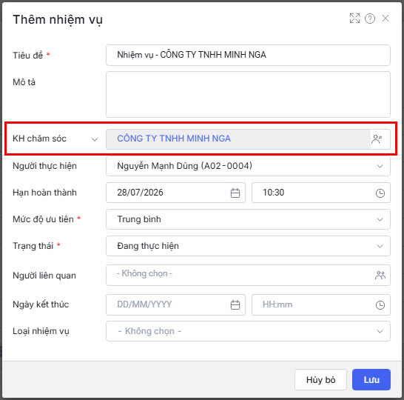Open the Loại nhiệm vụ dropdown
This screenshot has height=400, width=404.
248,331
